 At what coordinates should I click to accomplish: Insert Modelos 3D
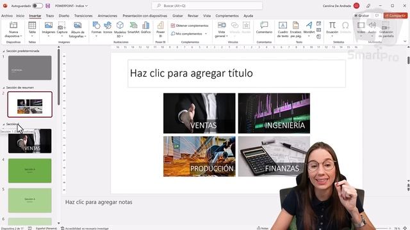pos(120,29)
